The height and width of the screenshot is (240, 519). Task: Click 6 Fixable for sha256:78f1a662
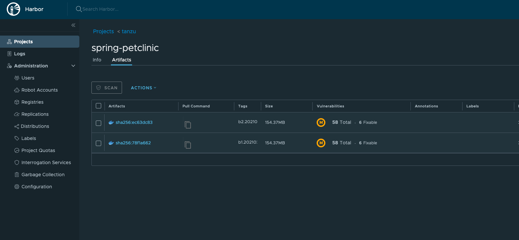[x=368, y=143]
